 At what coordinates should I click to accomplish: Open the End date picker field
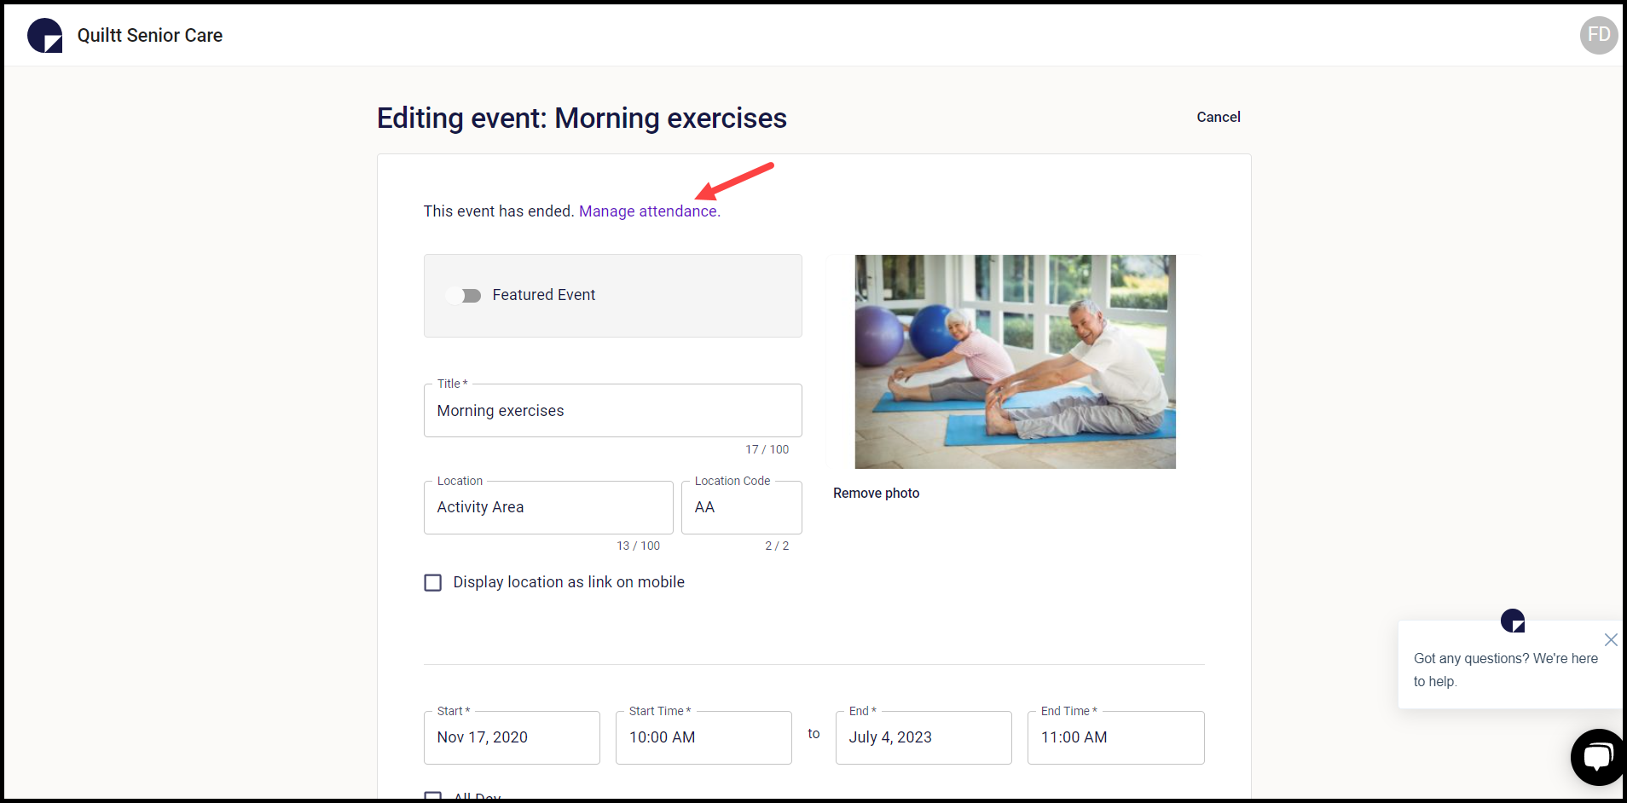tap(924, 737)
